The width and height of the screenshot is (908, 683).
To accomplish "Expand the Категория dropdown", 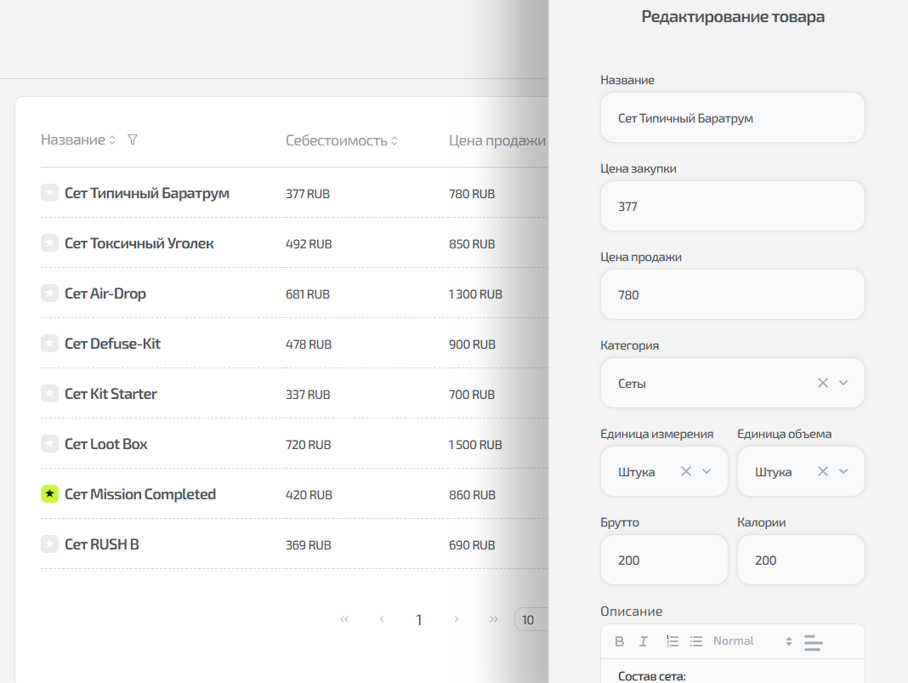I will 843,383.
